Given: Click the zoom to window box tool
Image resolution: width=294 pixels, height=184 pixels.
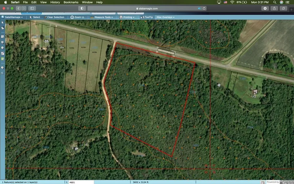Looking at the screenshot, I should click(3, 36).
